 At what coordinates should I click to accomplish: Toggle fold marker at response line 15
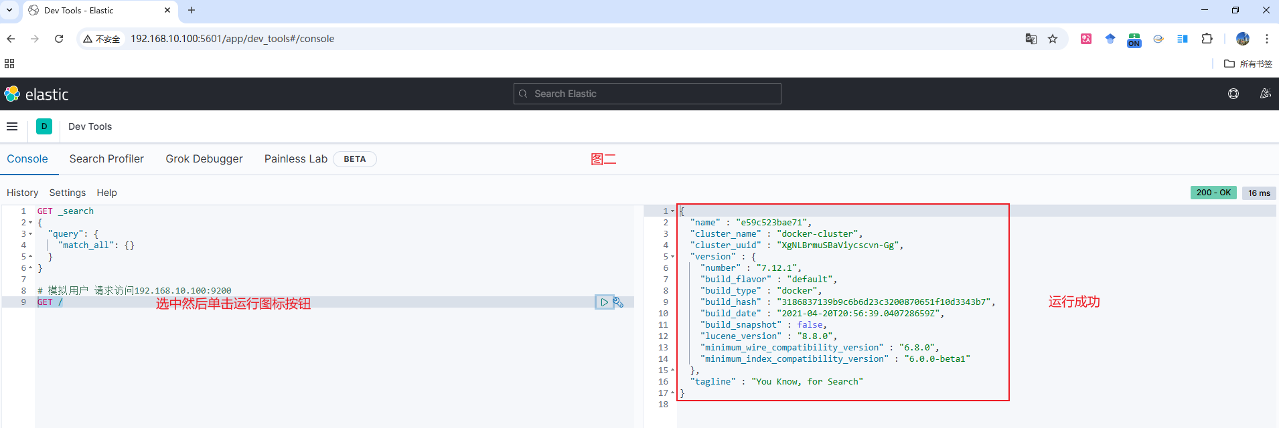pos(672,370)
